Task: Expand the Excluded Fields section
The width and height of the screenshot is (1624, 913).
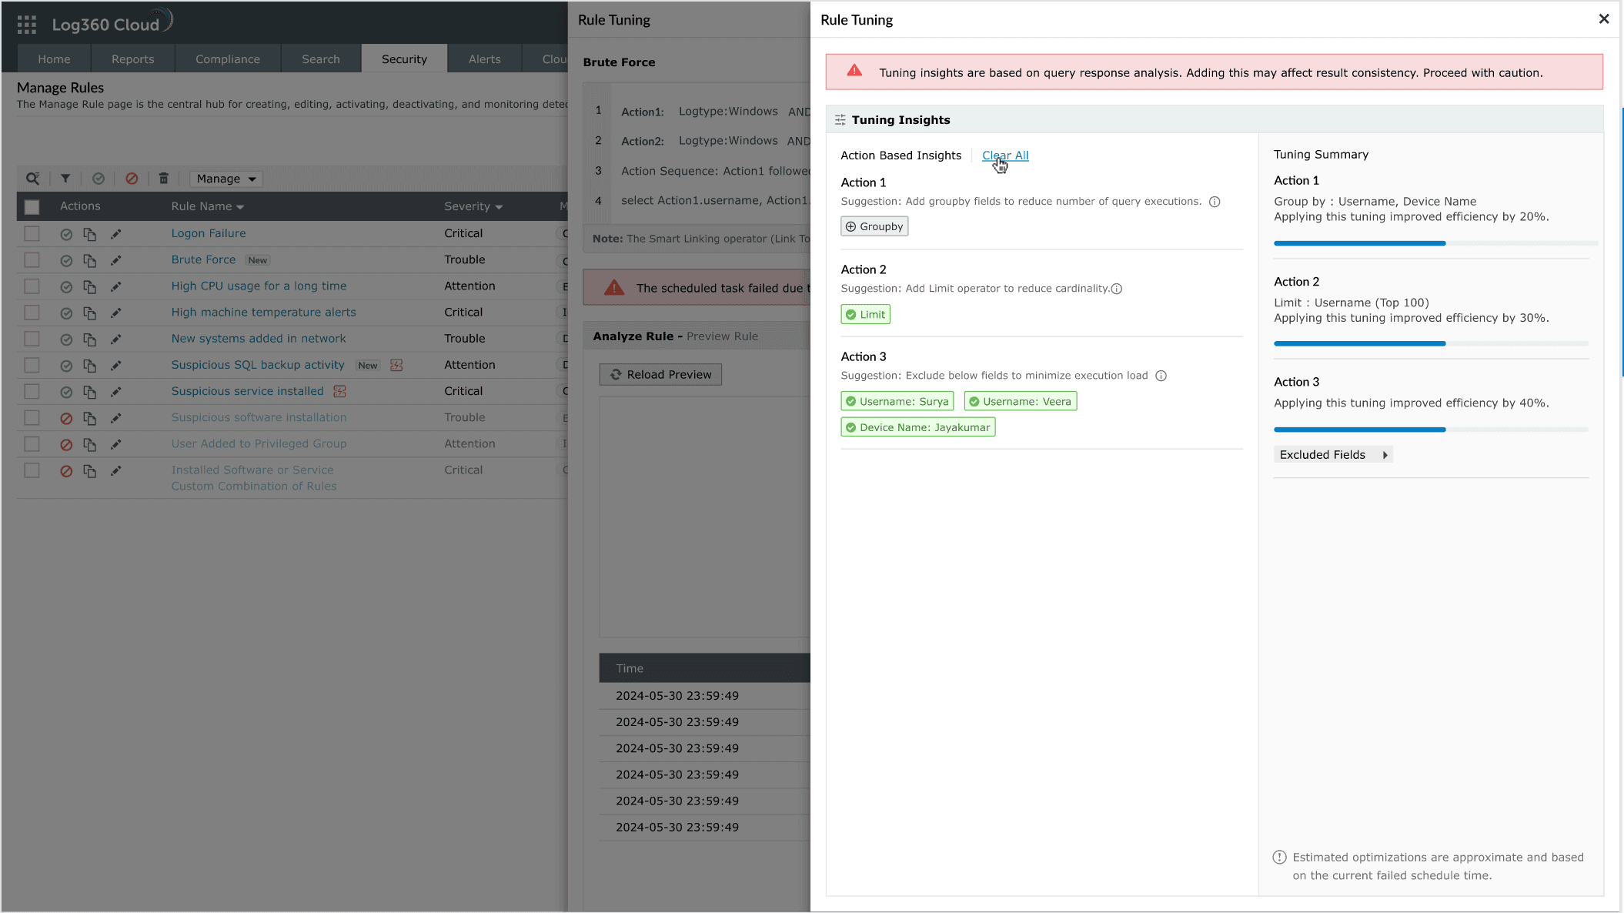Action: click(1333, 454)
